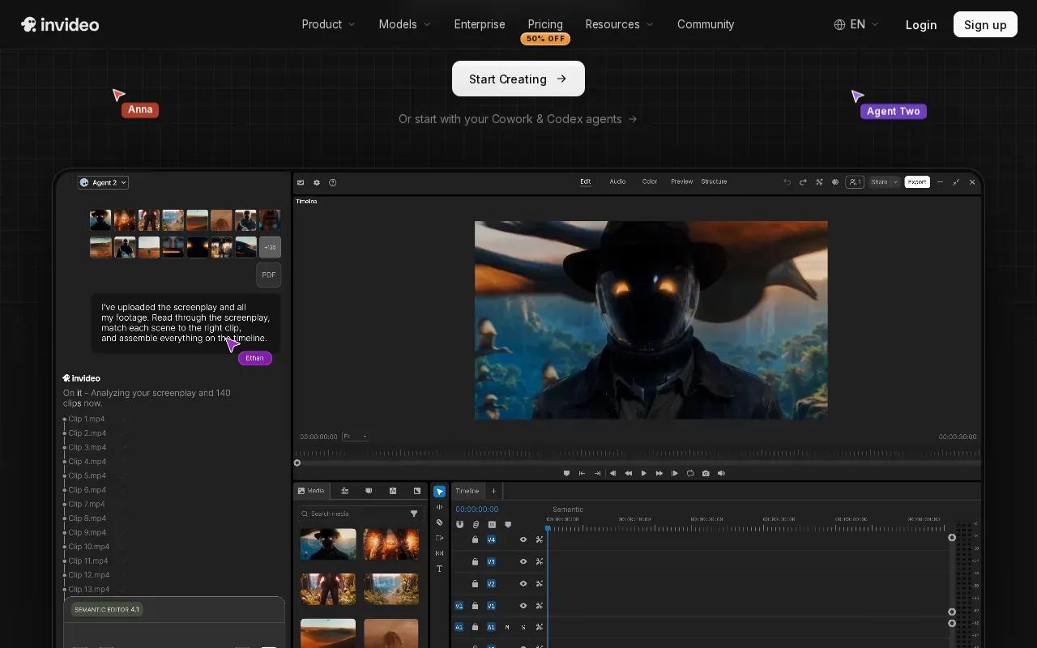
Task: Switch to the Color tab in the editor
Action: (650, 181)
